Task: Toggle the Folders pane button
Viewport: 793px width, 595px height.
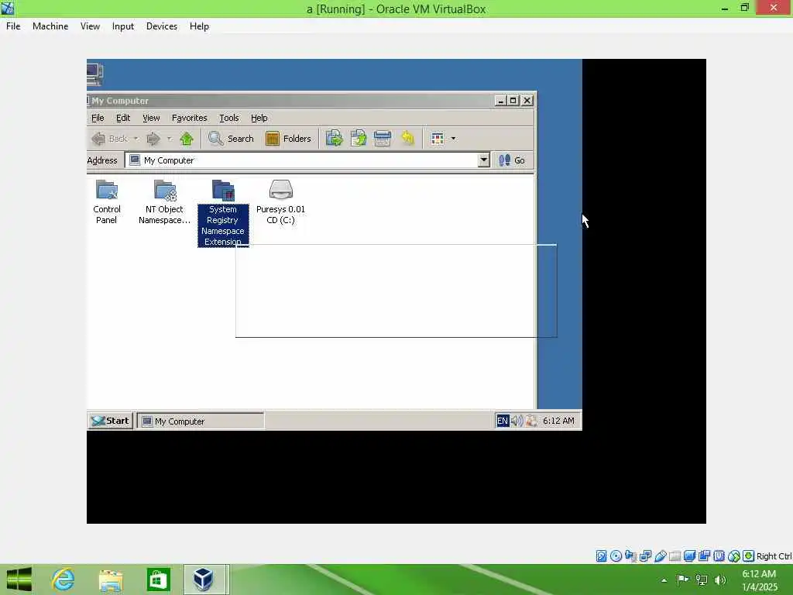Action: coord(288,139)
